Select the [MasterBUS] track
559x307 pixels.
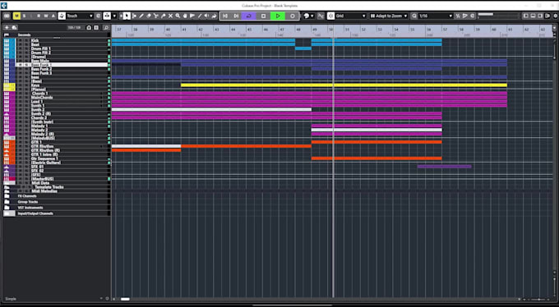[43, 179]
